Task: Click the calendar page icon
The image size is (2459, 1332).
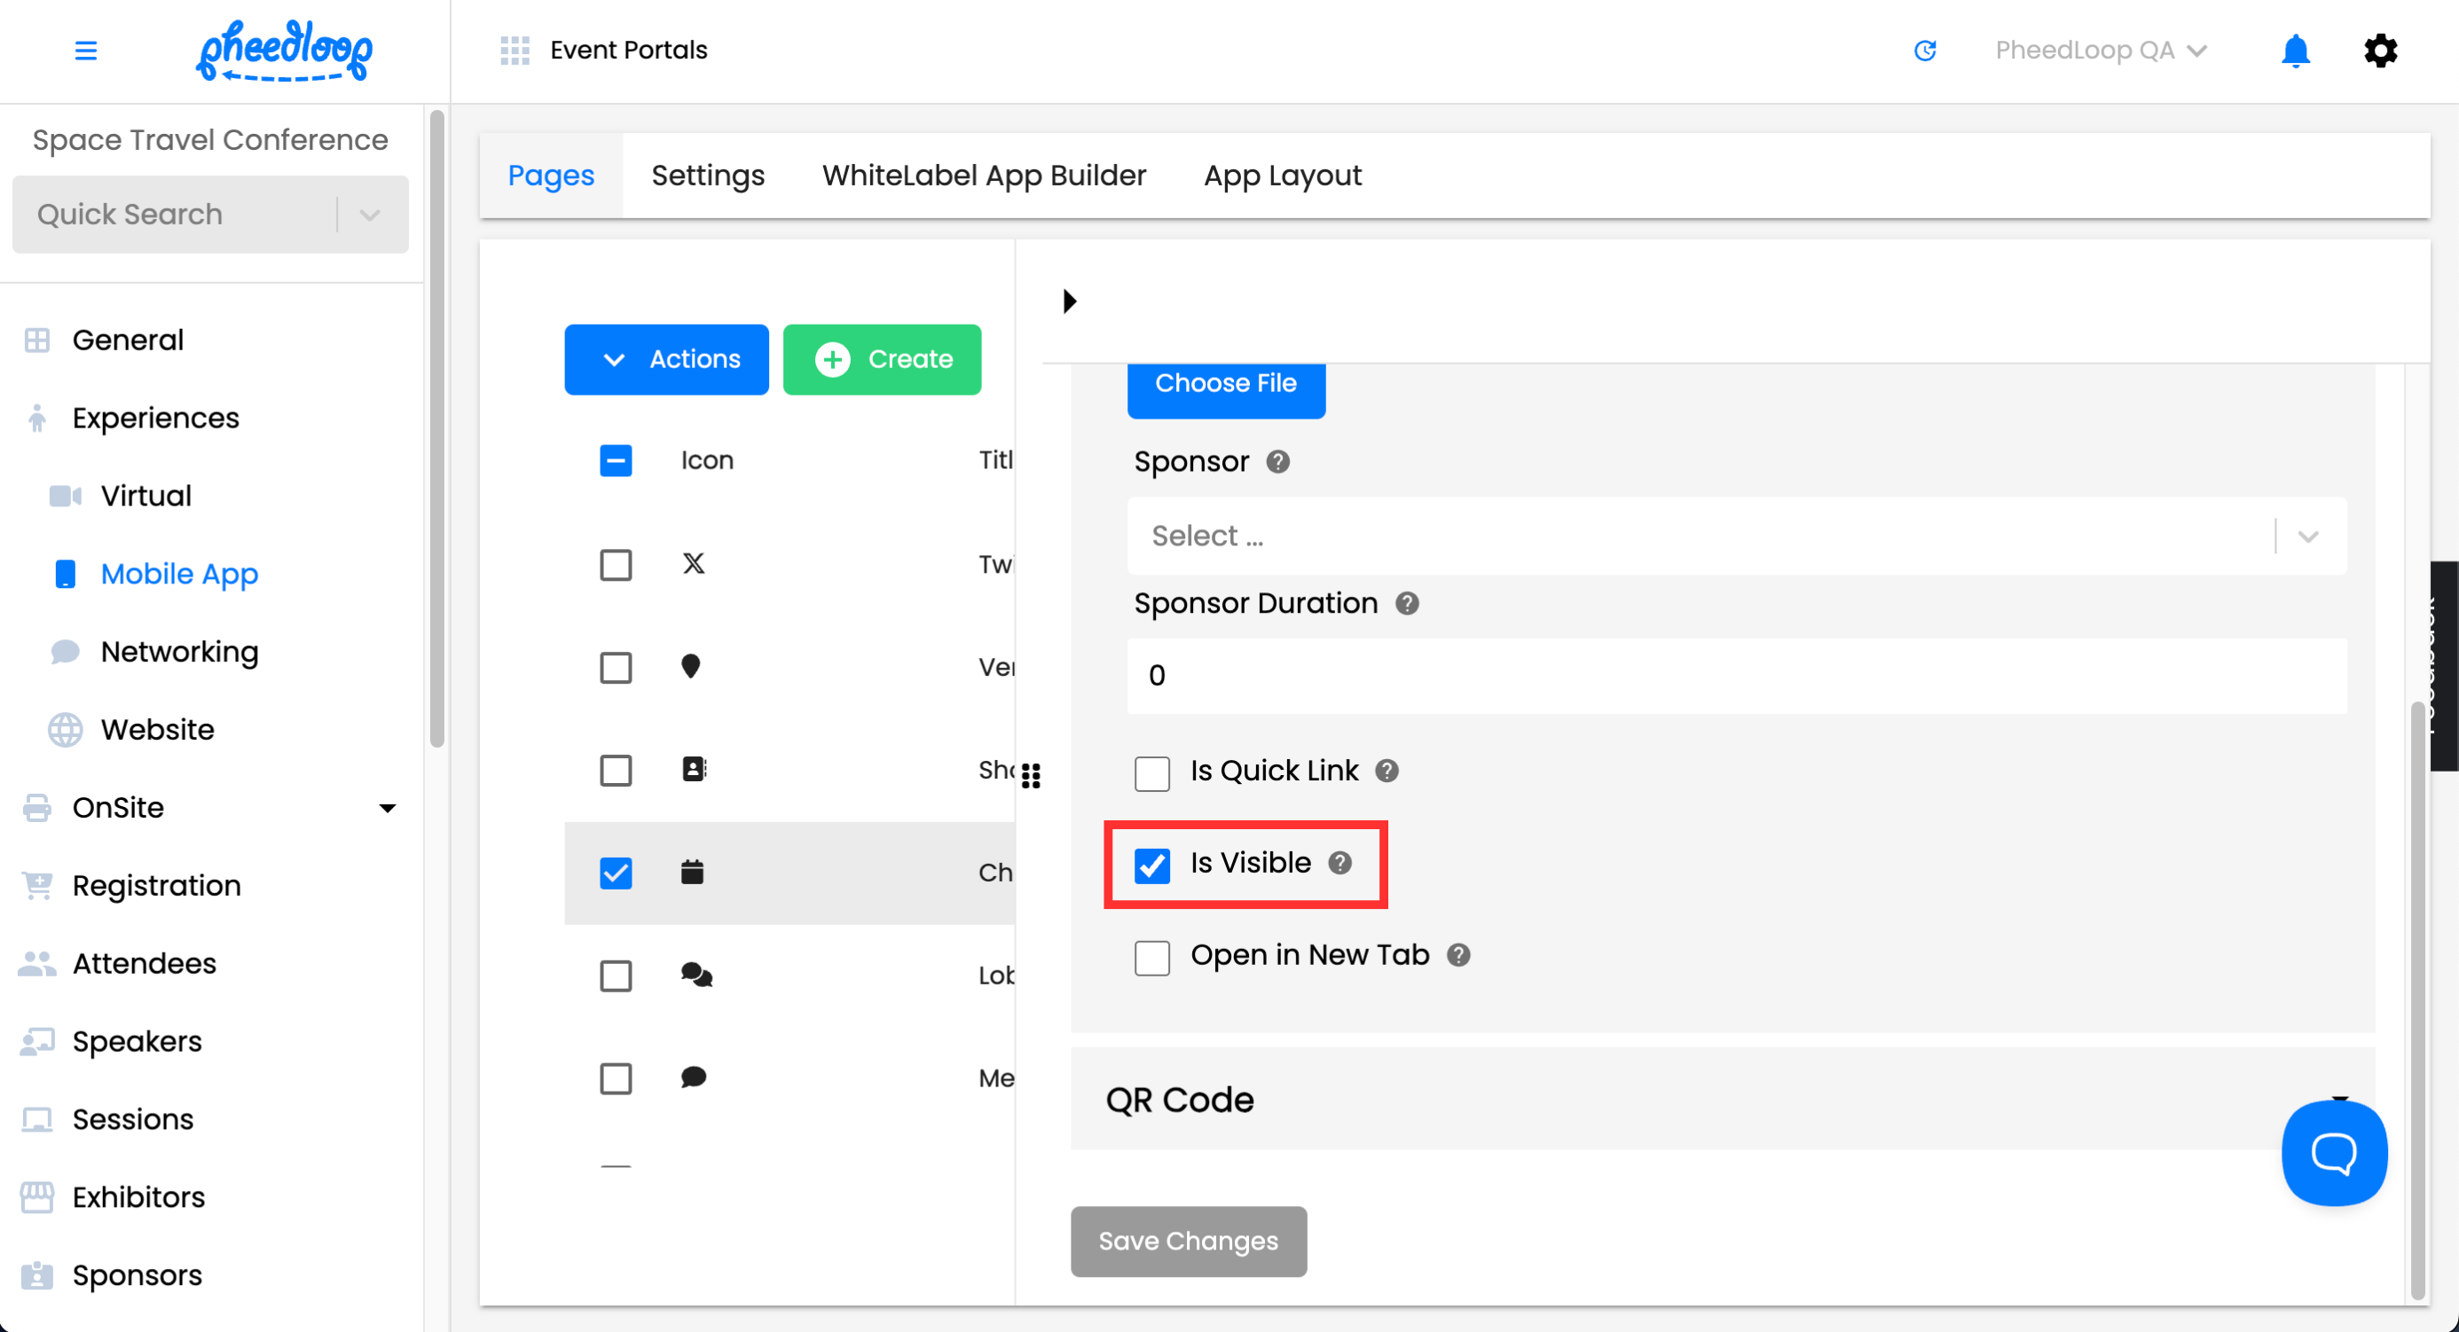Action: click(692, 872)
